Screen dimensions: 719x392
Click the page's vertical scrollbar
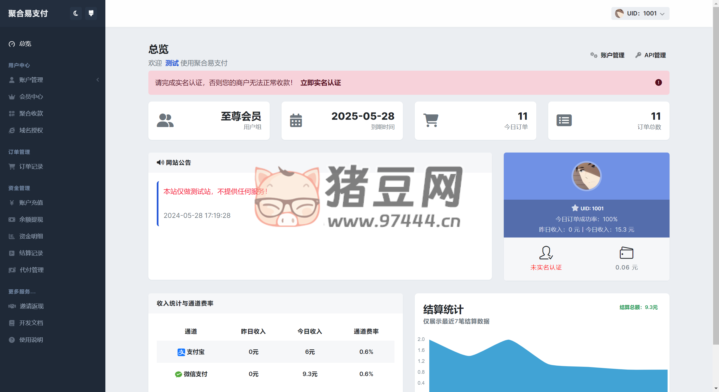coord(716,174)
